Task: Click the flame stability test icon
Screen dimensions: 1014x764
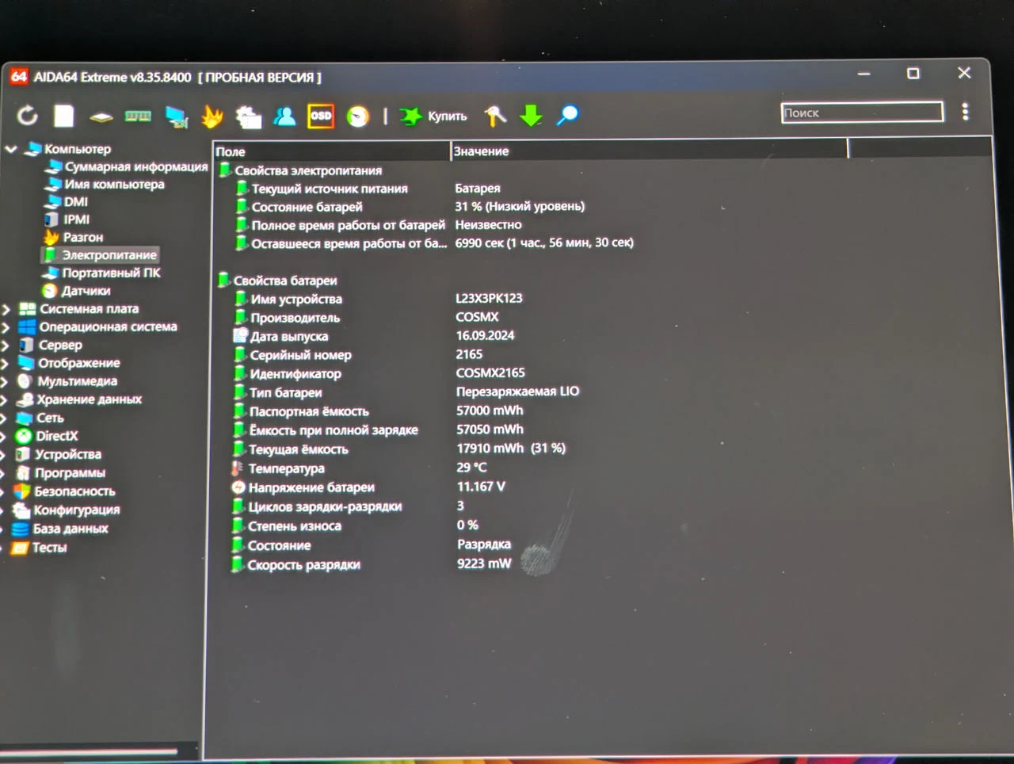Action: coord(212,117)
